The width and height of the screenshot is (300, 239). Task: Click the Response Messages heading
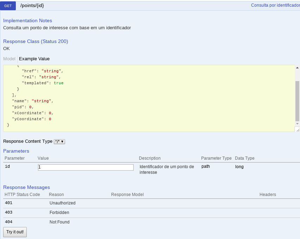click(26, 187)
